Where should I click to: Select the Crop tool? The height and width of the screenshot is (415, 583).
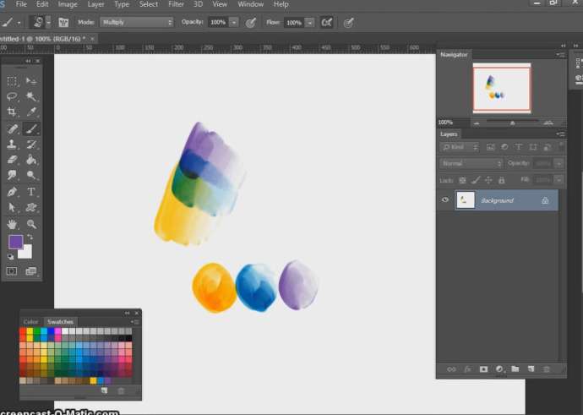click(13, 112)
